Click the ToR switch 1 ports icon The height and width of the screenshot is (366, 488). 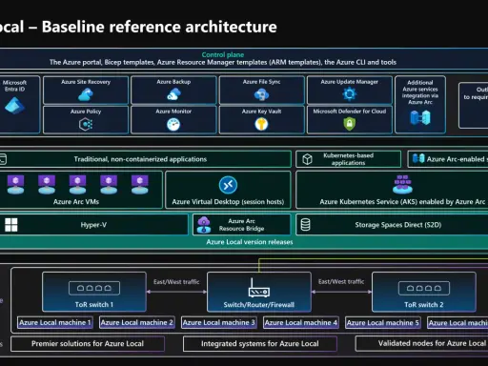94,288
